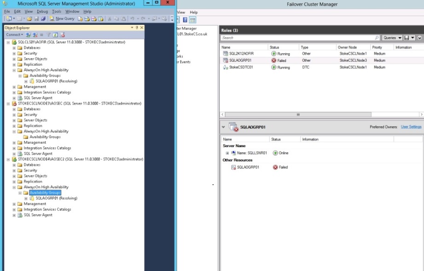The width and height of the screenshot is (424, 271).
Task: Open Object Explorer window position dropdown
Action: 132,28
